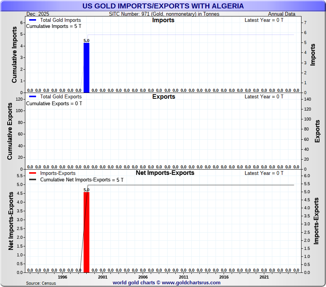Viewport: 326px width, 287px height.
Task: Click the blue Total Gold Exports legend swatch
Action: coord(33,97)
